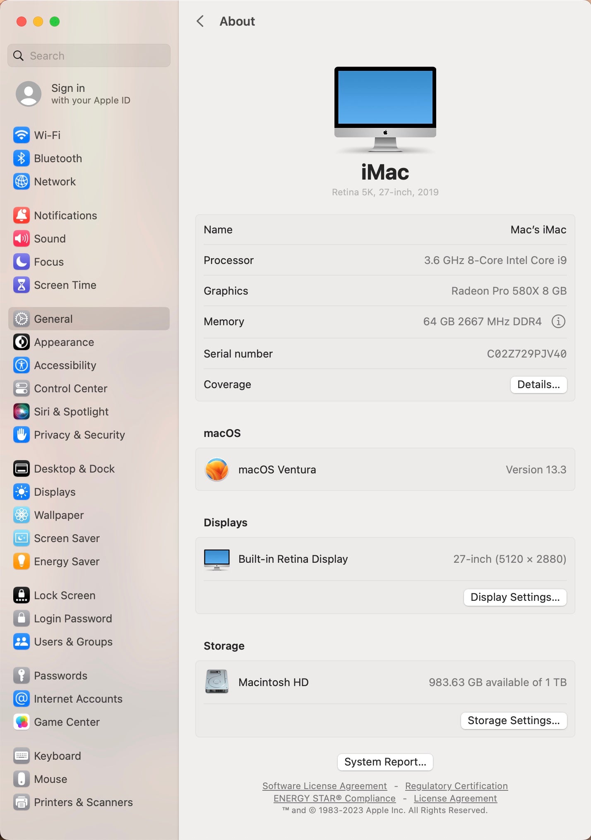Click the Wi-Fi icon in sidebar
This screenshot has height=840, width=591.
point(22,135)
